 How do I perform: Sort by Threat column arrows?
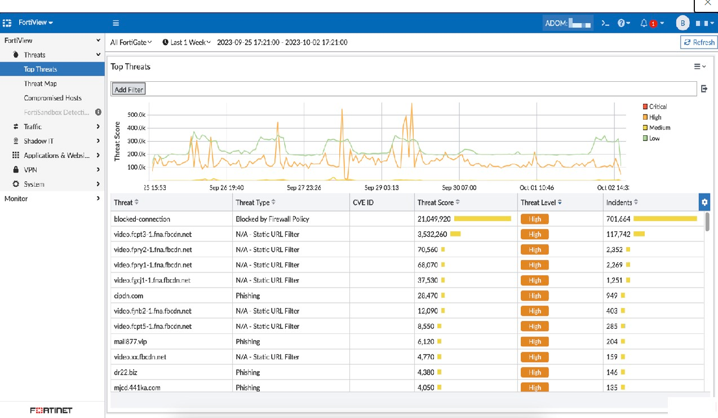[137, 203]
